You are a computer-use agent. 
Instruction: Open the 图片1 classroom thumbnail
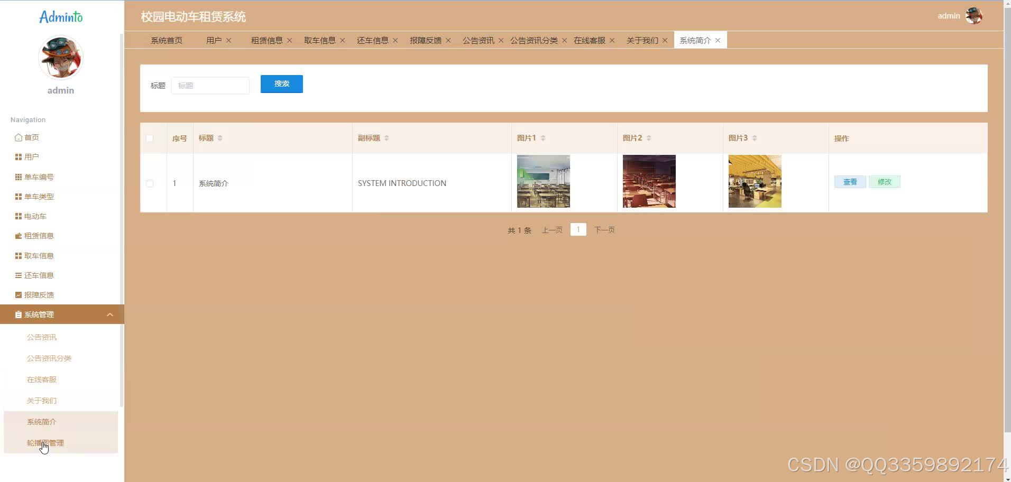tap(544, 181)
